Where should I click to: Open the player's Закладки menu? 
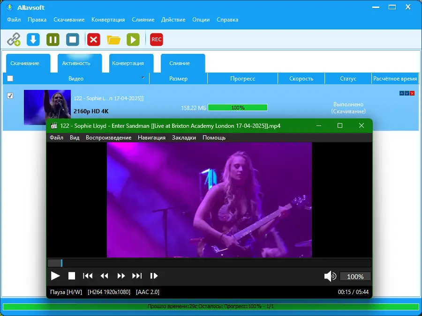click(184, 138)
